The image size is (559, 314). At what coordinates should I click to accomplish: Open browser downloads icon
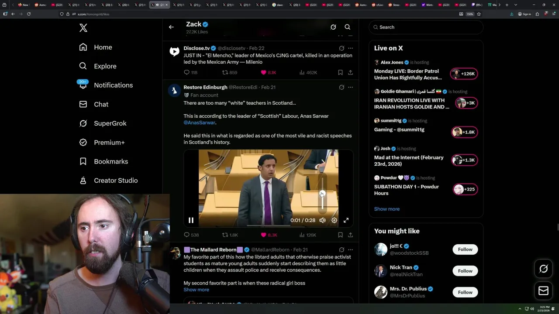click(511, 14)
